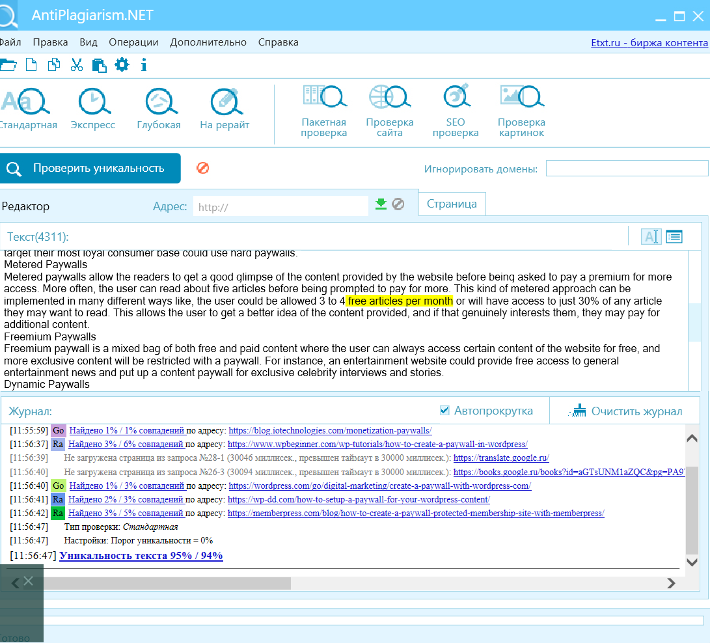
Task: Open the Справка menu
Action: 278,42
